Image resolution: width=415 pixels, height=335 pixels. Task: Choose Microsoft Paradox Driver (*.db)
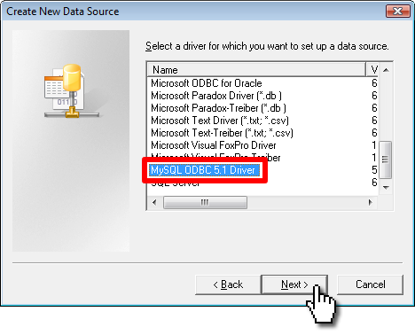click(x=216, y=96)
